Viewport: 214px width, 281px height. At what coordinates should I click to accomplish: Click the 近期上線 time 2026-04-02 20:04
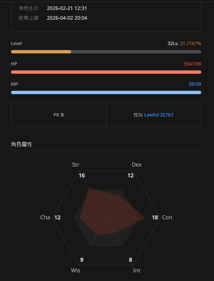(67, 18)
